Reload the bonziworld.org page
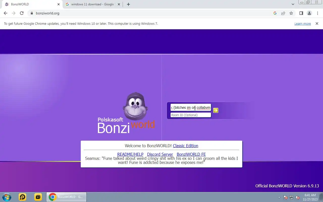Viewport: 323px width, 202px height. point(22,13)
